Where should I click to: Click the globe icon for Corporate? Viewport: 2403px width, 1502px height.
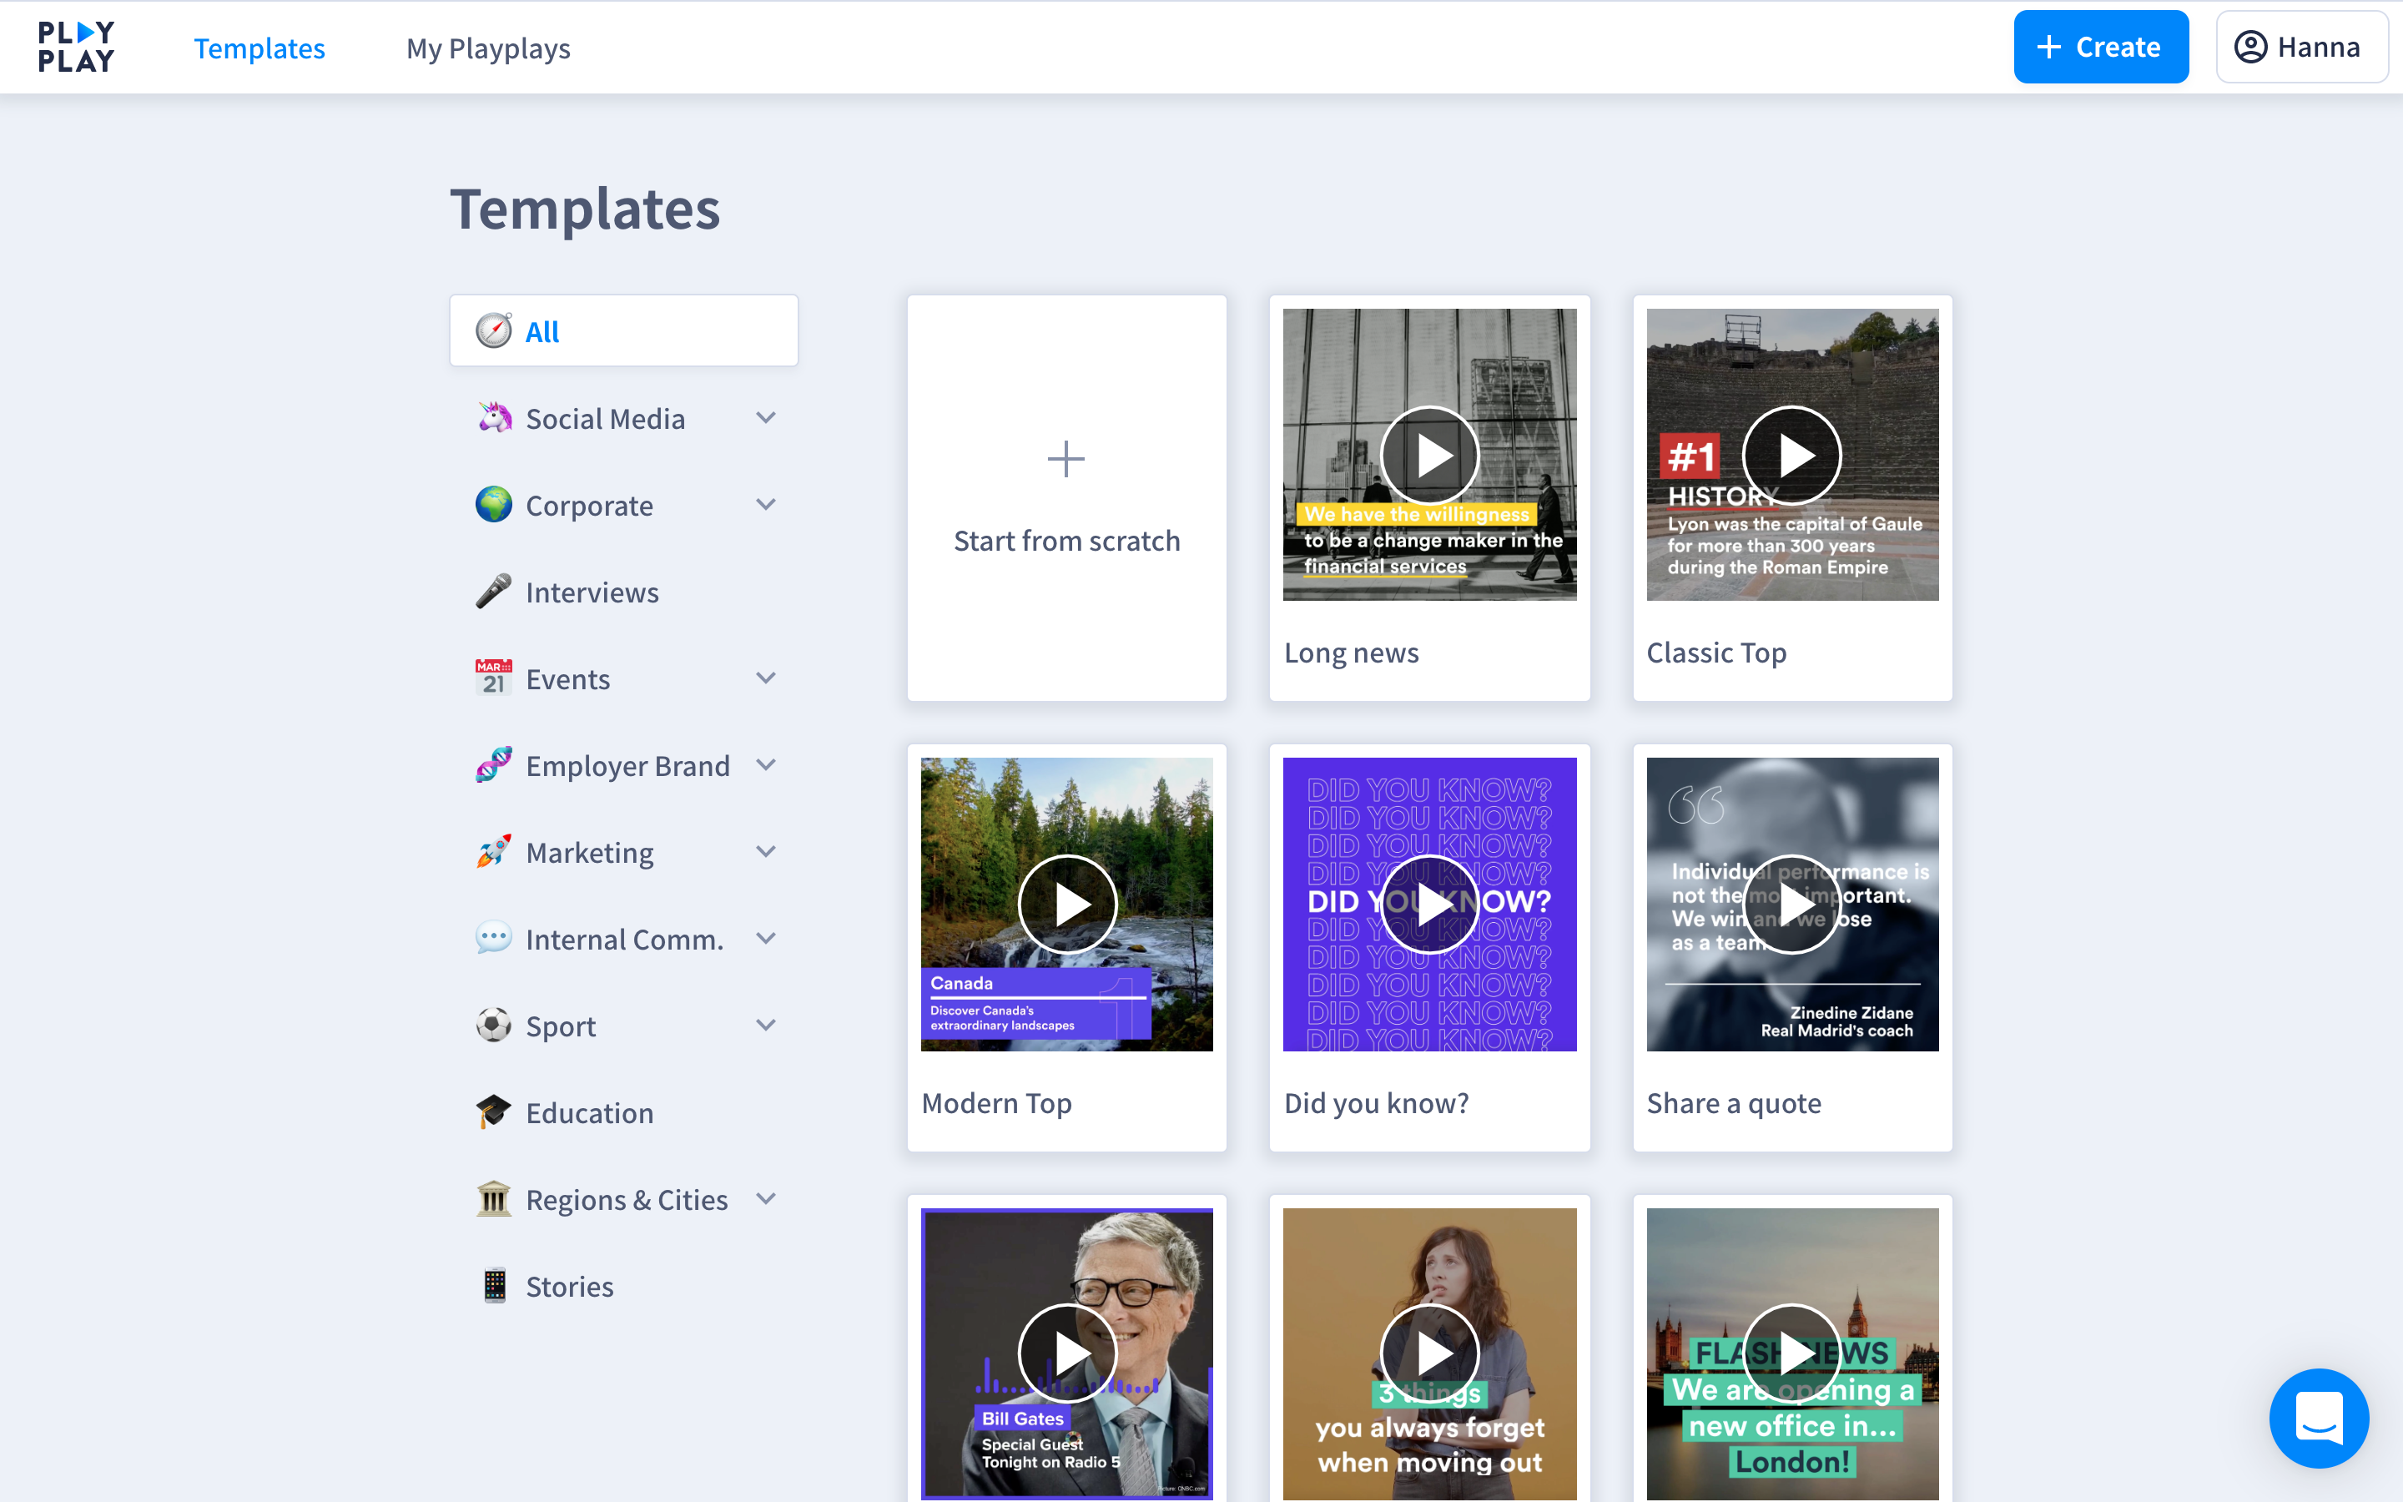tap(493, 505)
